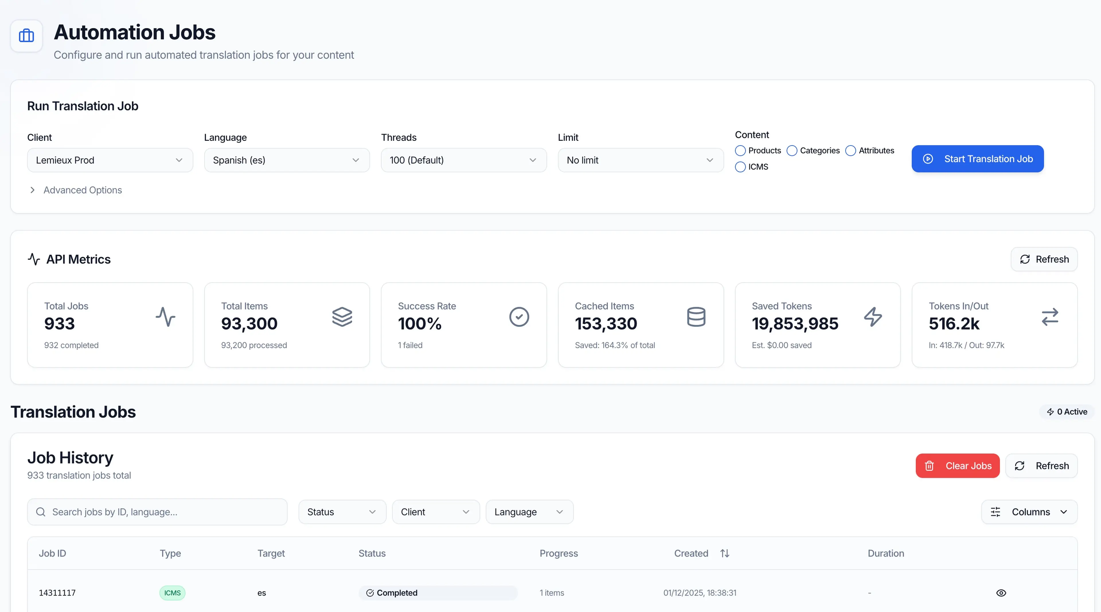Screen dimensions: 1101x612
Task: Click the '1 items' progress cell
Action: 552,593
